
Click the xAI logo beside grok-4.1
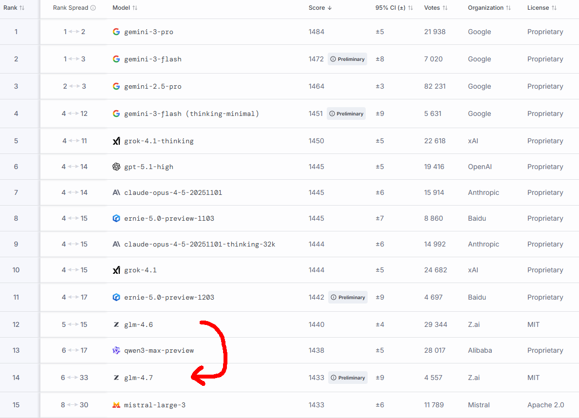tap(116, 270)
